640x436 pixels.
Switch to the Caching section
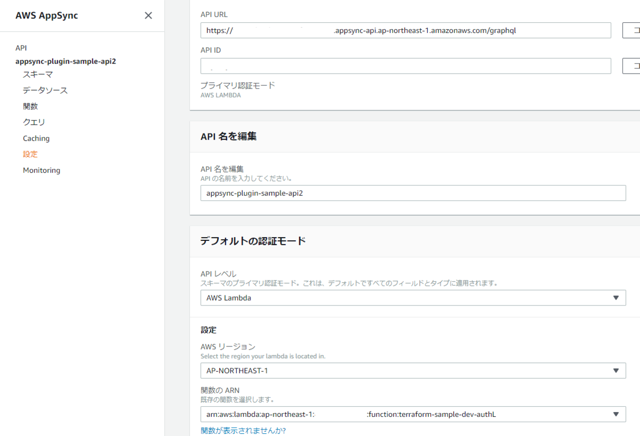pos(36,138)
